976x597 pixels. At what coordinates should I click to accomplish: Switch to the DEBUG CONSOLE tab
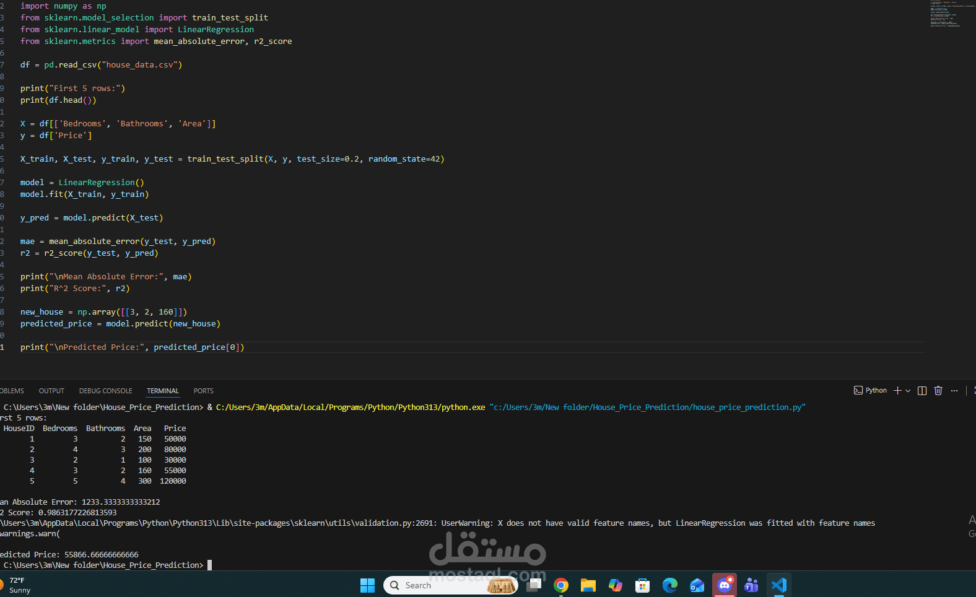[x=105, y=391]
